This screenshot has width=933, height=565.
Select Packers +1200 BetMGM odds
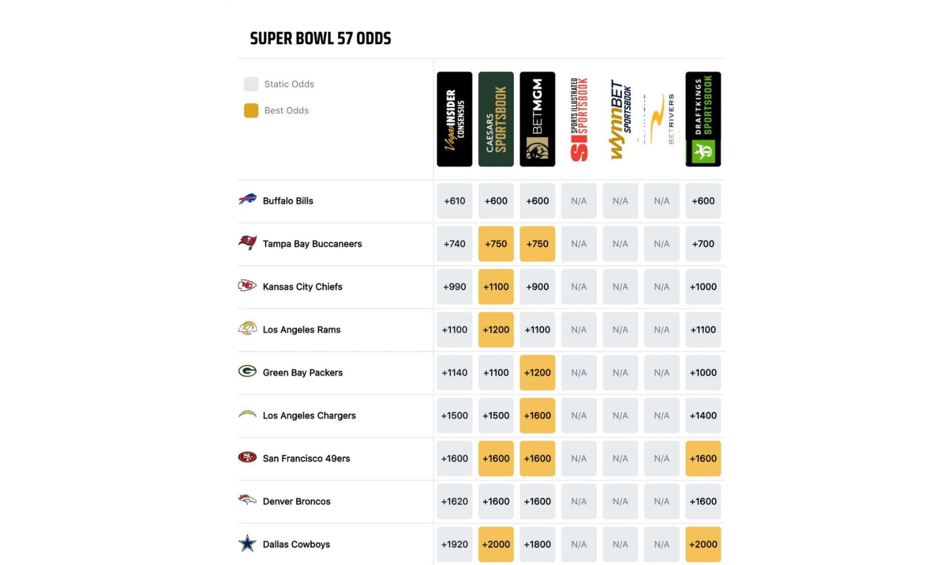[537, 373]
